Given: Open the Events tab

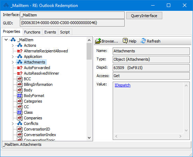Looking at the screenshot, I should pos(50,32).
